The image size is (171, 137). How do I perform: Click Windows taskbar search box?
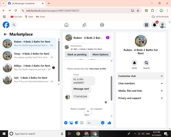click(x=37, y=134)
